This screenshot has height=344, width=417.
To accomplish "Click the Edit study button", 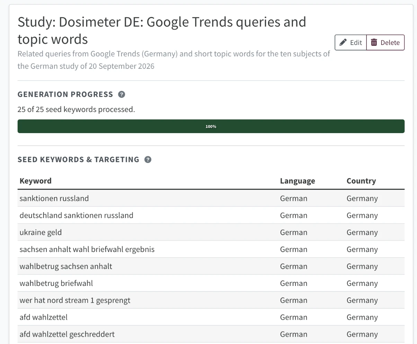I will pyautogui.click(x=351, y=43).
